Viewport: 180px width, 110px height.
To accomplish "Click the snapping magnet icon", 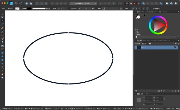I will 135,3.
